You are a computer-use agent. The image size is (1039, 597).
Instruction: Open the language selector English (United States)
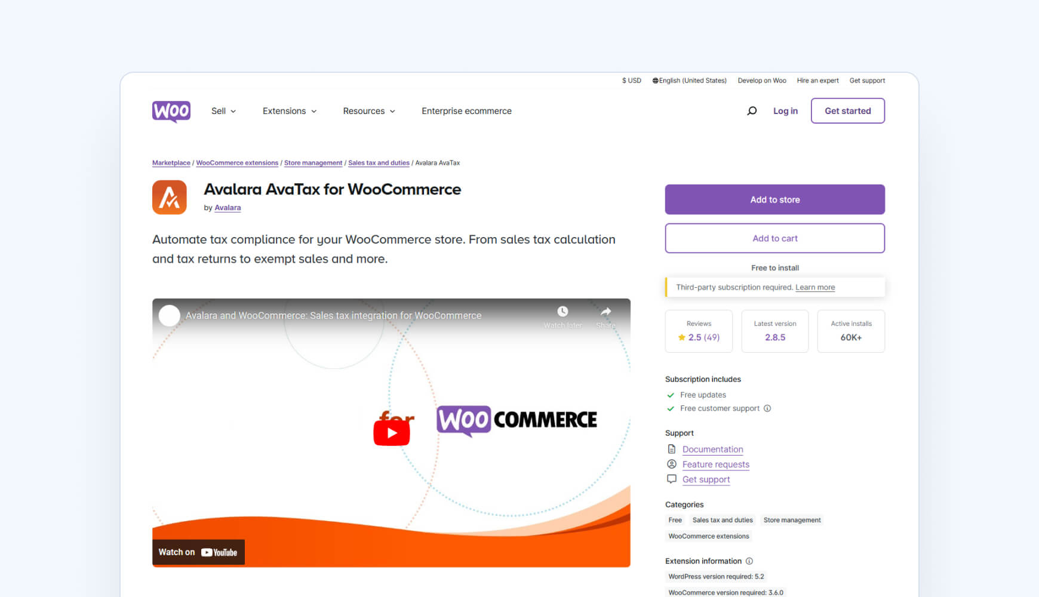click(689, 81)
